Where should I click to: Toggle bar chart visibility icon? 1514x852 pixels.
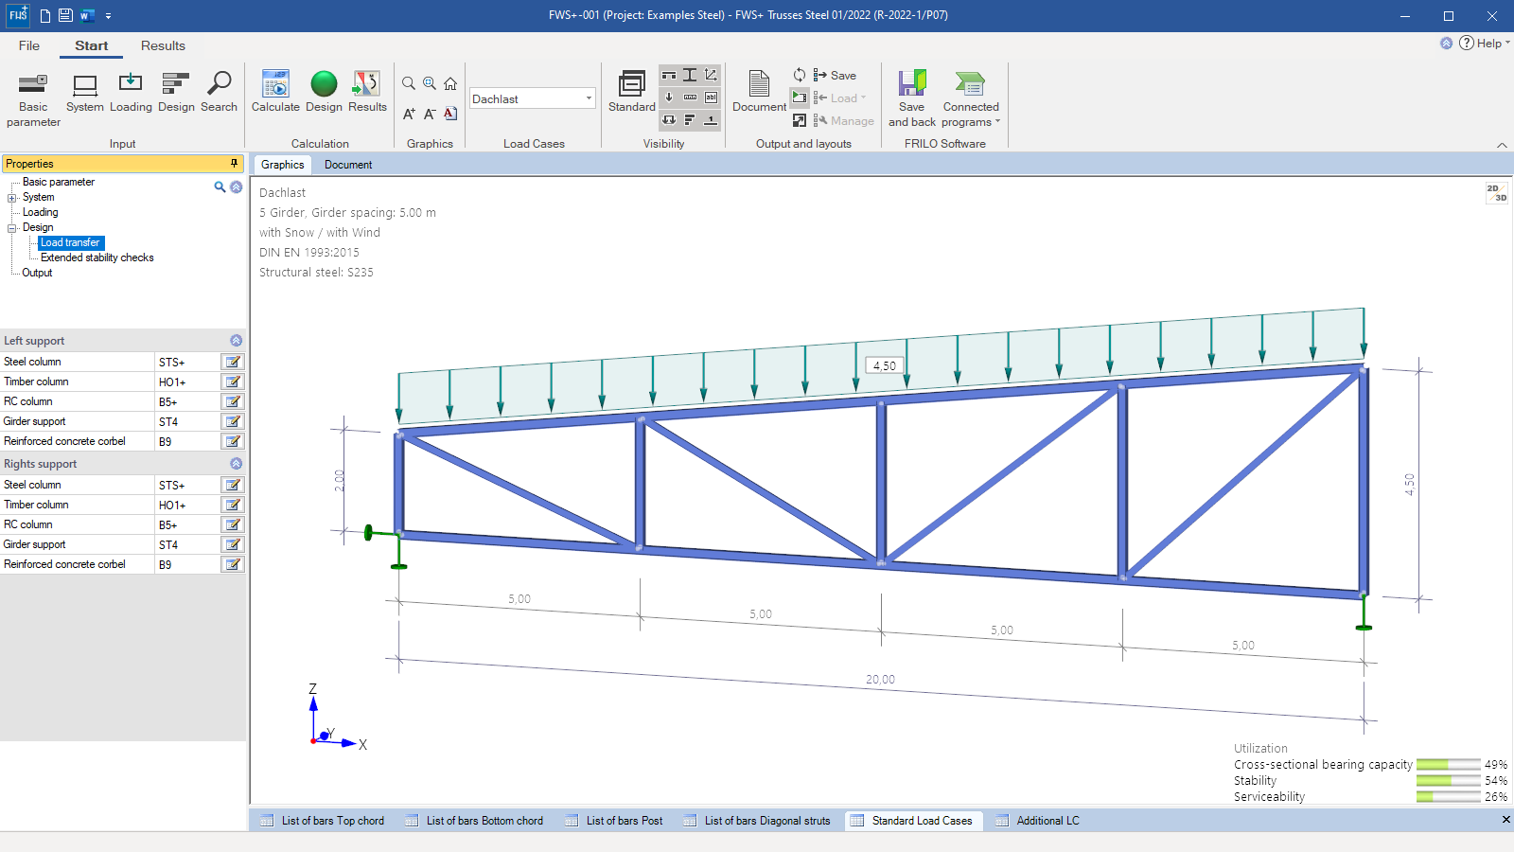pos(690,119)
